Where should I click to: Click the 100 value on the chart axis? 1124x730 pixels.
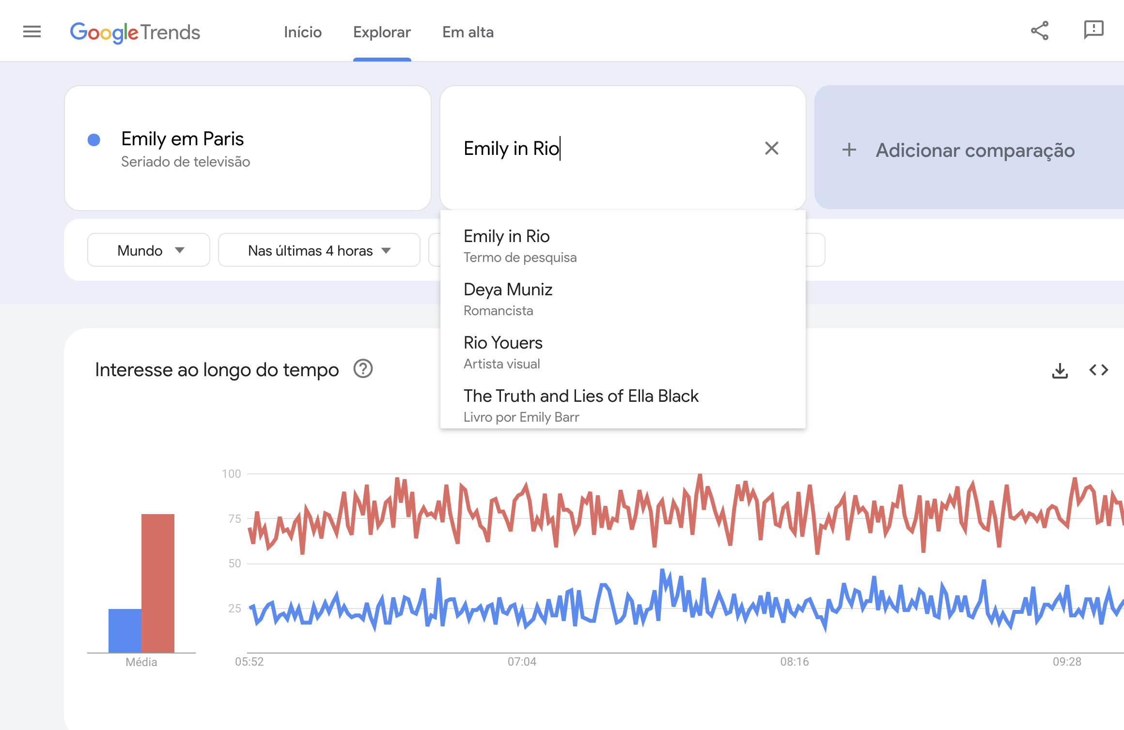tap(231, 474)
